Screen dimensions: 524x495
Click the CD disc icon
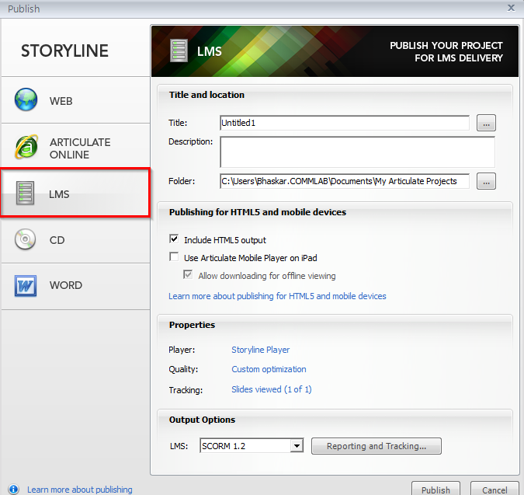25,239
